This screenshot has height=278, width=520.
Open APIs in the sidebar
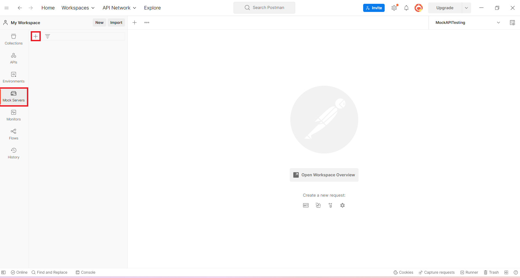(14, 59)
